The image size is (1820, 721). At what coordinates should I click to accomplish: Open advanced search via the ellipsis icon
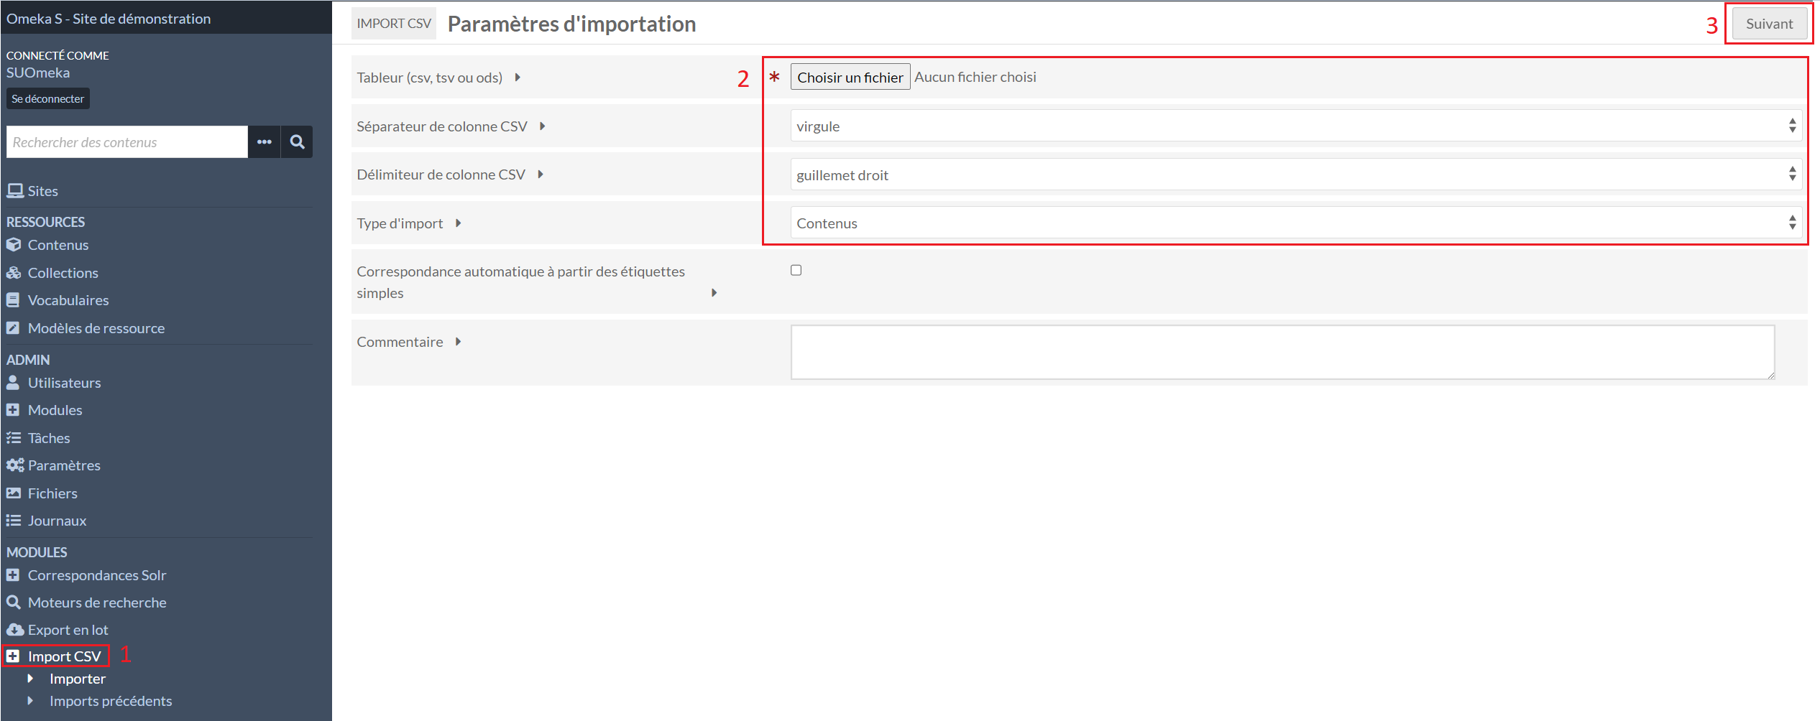click(x=264, y=141)
